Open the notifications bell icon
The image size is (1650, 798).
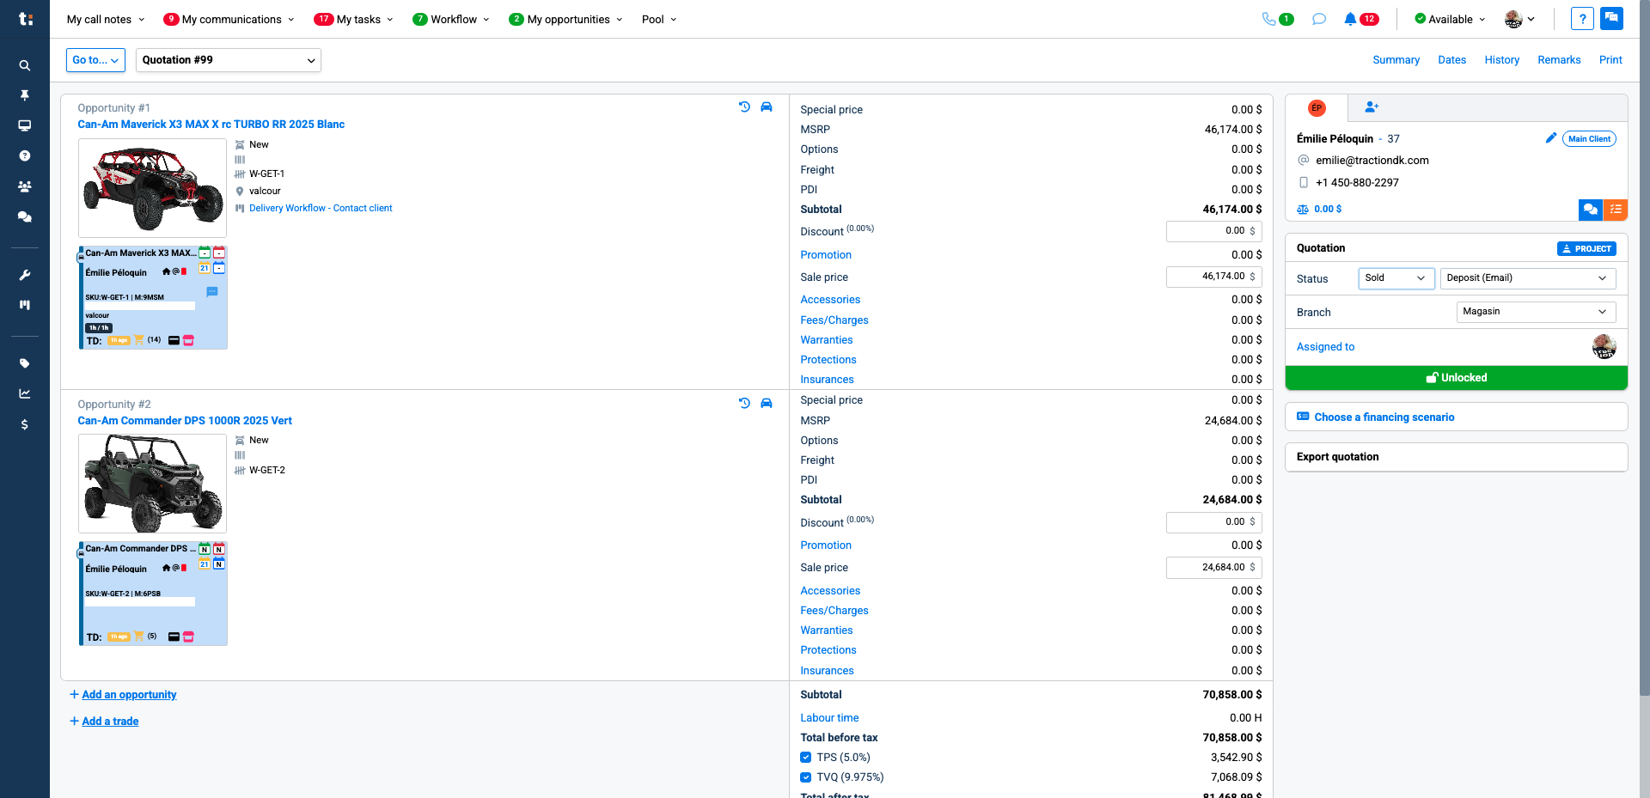1350,19
